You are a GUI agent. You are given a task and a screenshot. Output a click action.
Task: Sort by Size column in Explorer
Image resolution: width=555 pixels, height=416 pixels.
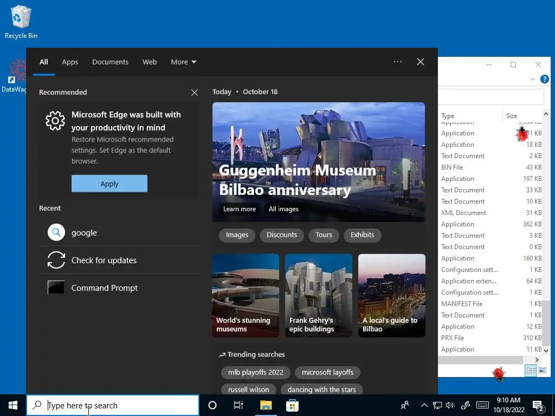[522, 116]
